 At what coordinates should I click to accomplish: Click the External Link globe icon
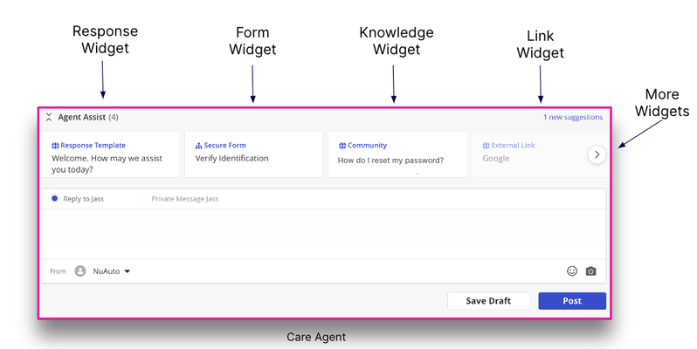[486, 146]
